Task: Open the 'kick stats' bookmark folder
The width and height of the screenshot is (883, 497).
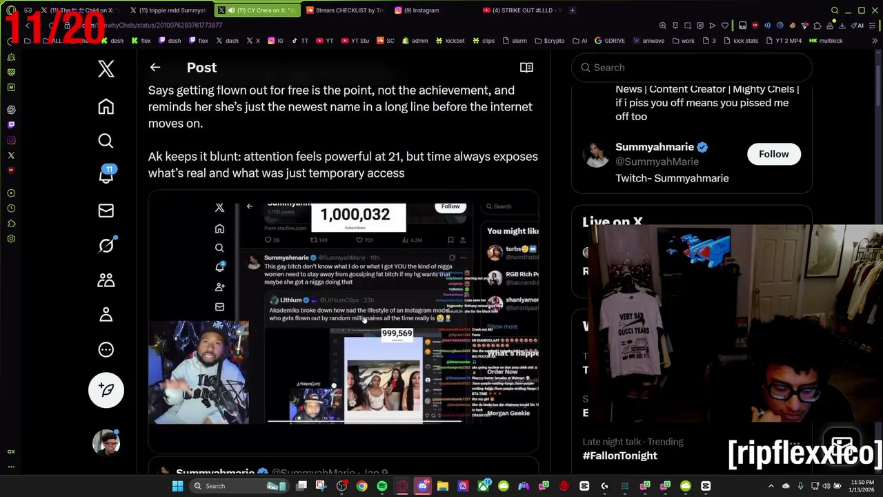Action: click(740, 41)
